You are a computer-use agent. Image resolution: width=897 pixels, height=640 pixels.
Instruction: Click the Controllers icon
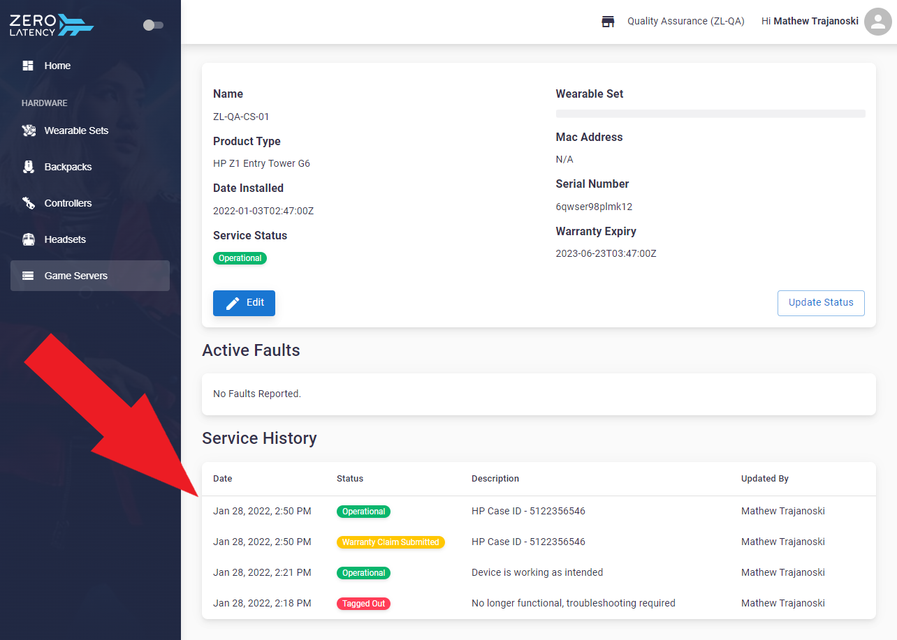click(28, 203)
